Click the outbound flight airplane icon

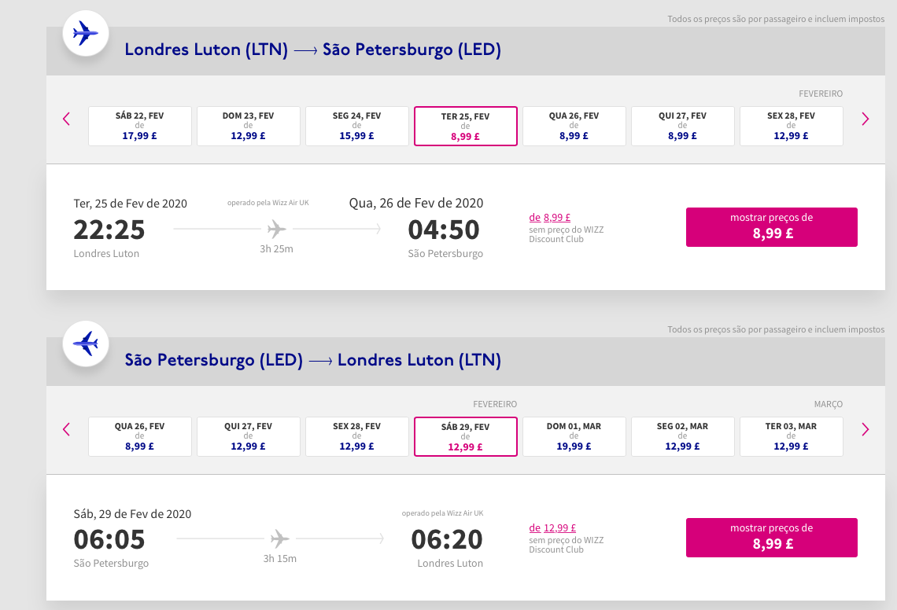pos(86,33)
